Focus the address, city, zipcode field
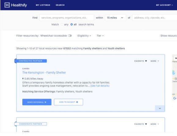The image size is (177, 136). 155,18
